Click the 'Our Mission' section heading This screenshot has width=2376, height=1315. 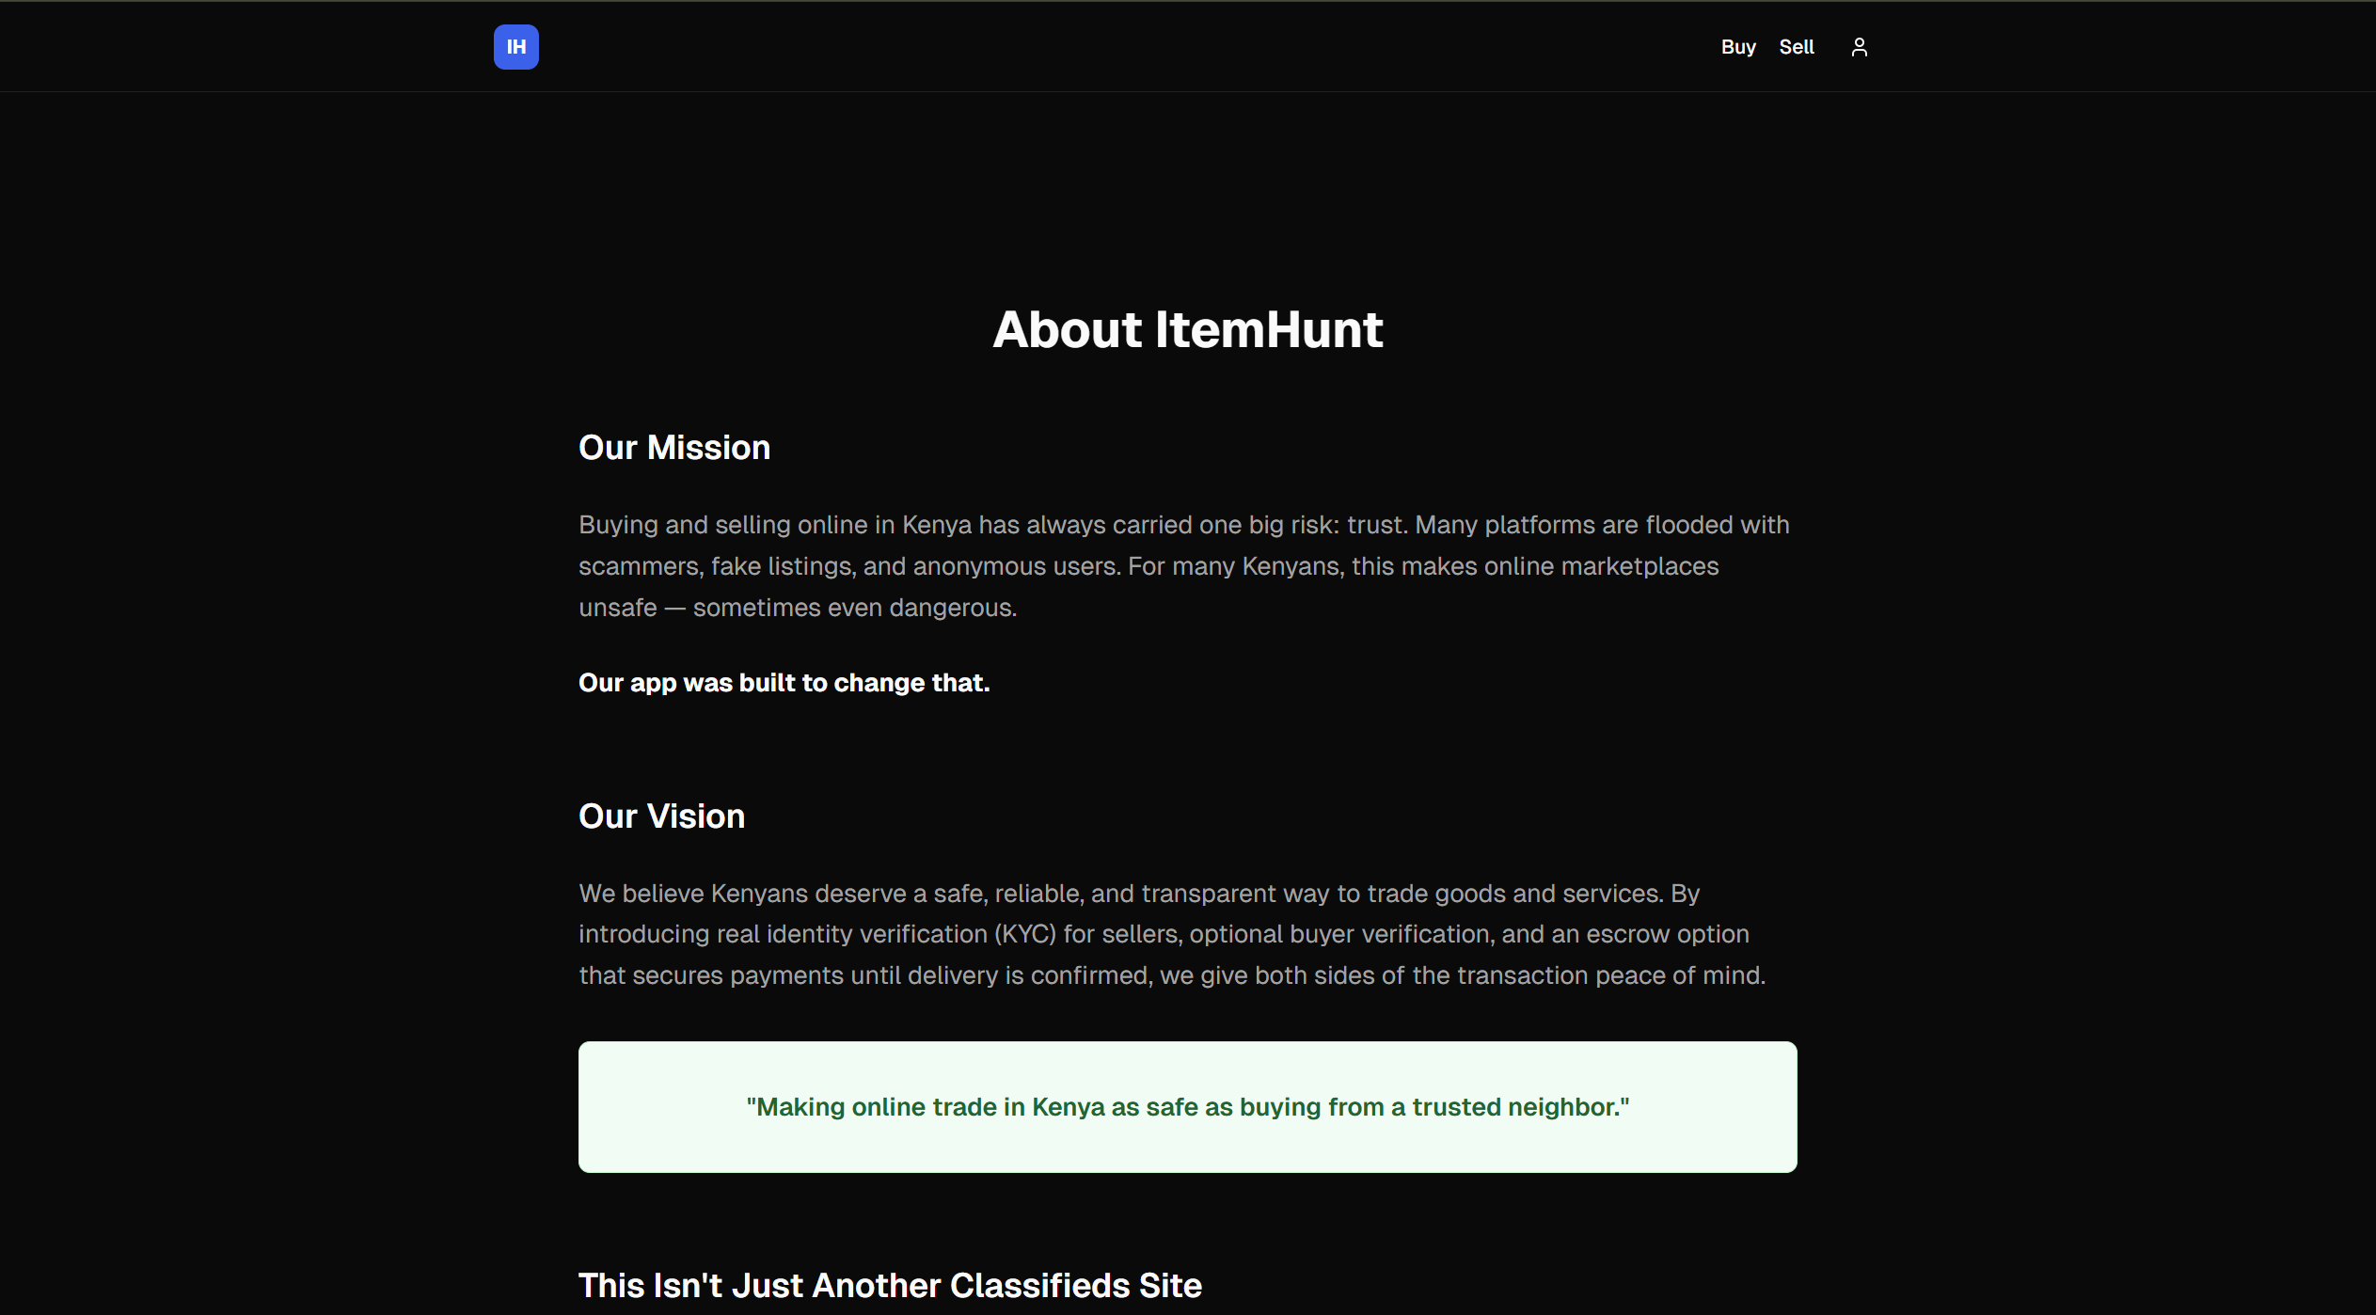pyautogui.click(x=674, y=447)
